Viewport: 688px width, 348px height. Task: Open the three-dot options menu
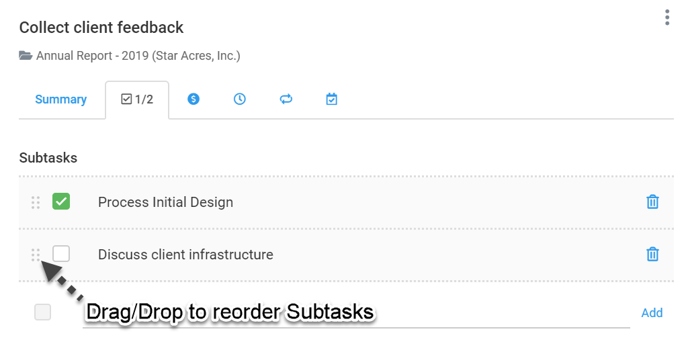(x=667, y=17)
